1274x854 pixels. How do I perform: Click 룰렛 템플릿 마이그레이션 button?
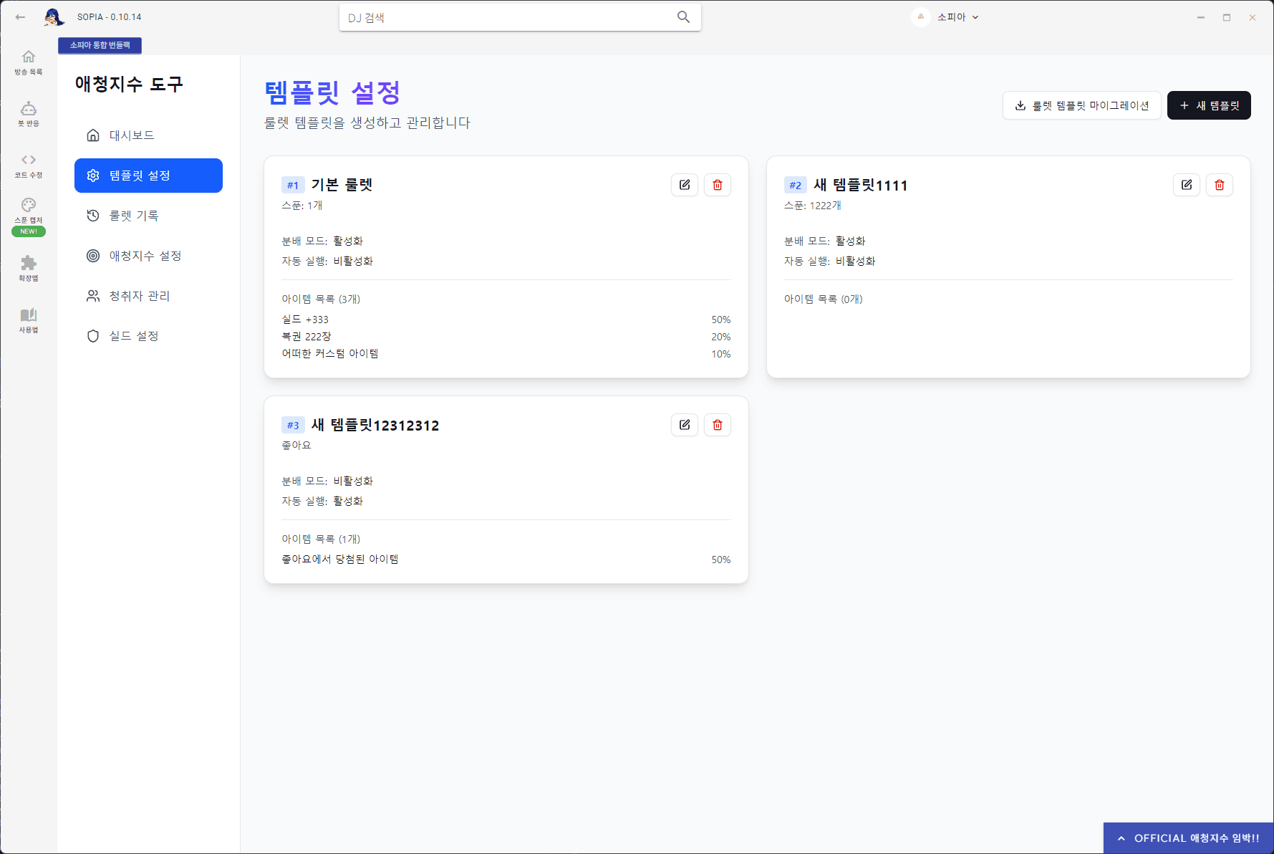pyautogui.click(x=1081, y=105)
